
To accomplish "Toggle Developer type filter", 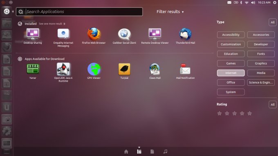I will [261, 44].
